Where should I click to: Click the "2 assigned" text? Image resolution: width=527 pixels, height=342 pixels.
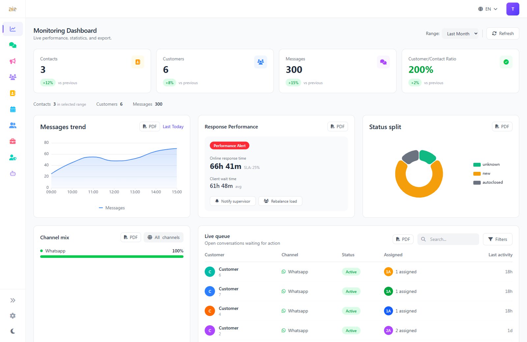coord(406,330)
